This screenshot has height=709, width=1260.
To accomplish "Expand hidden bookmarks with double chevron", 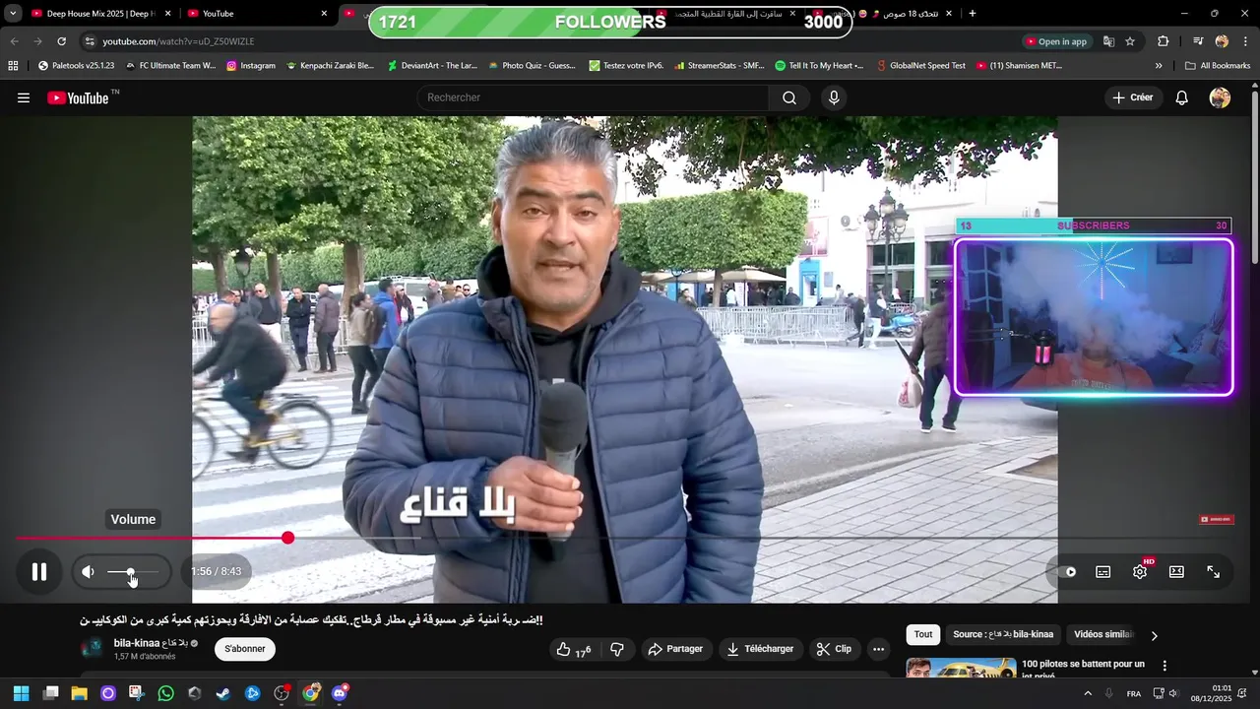I will pyautogui.click(x=1159, y=66).
